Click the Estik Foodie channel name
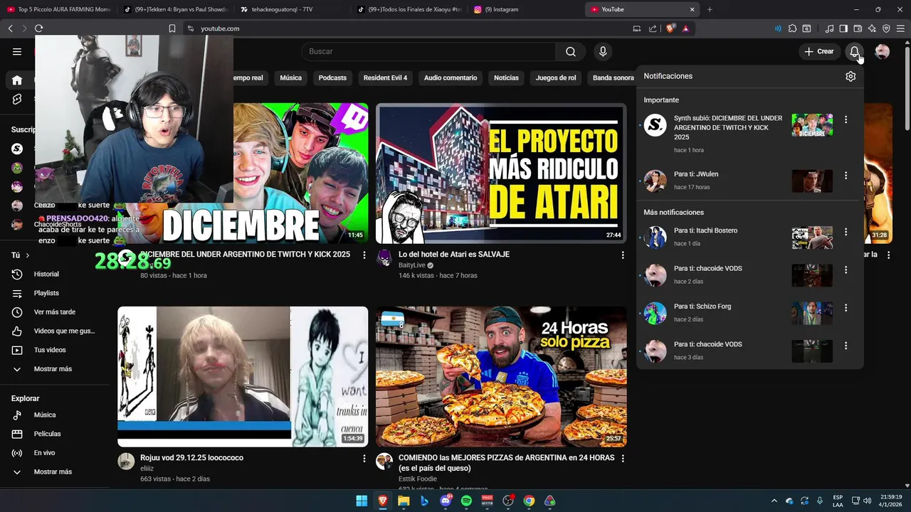 [x=418, y=479]
